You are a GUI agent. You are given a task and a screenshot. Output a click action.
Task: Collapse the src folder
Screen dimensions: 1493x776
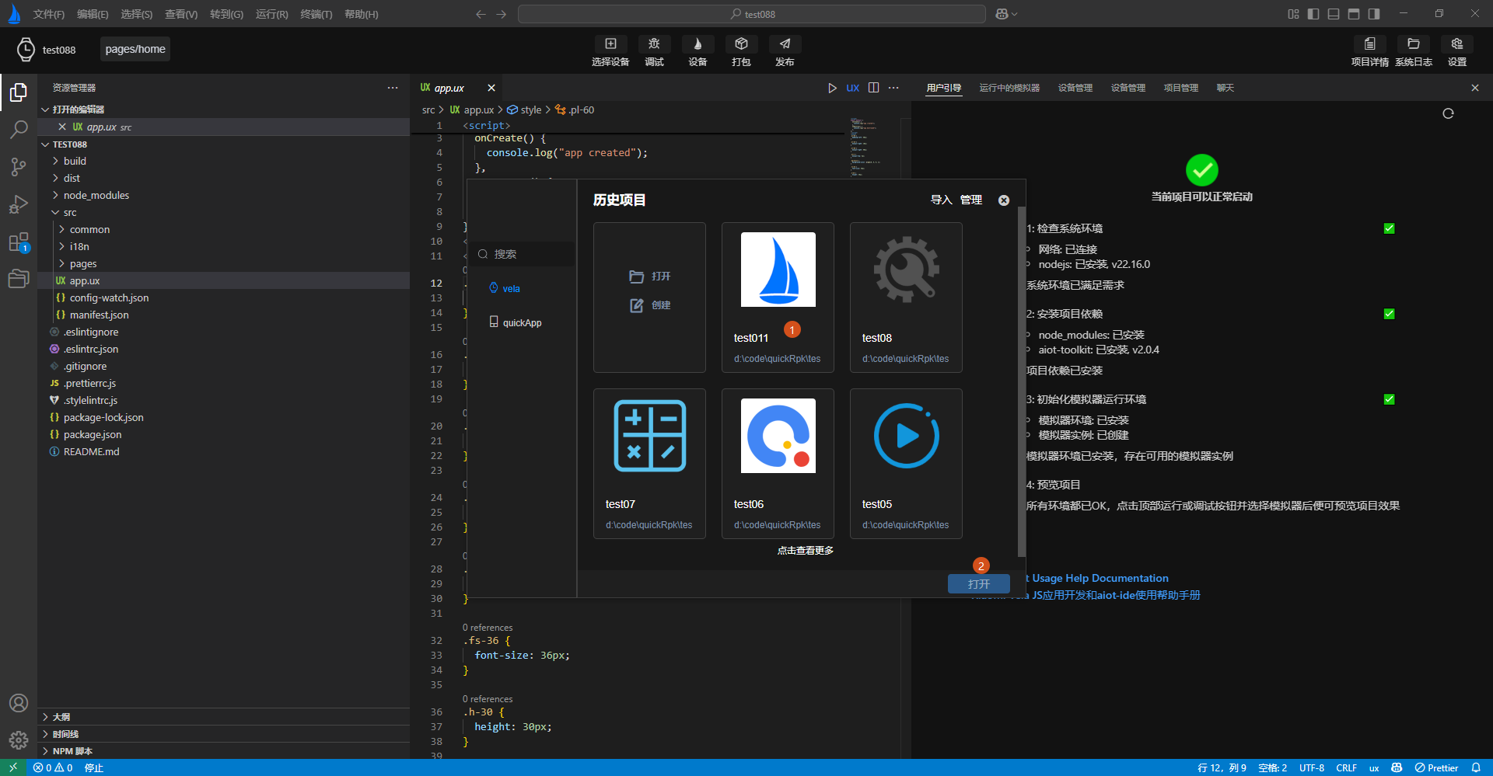tap(69, 212)
